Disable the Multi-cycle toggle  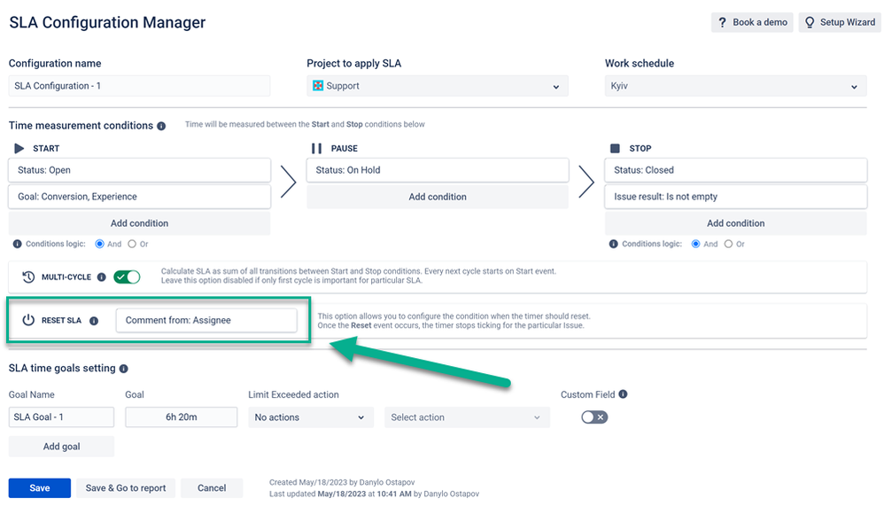click(127, 277)
